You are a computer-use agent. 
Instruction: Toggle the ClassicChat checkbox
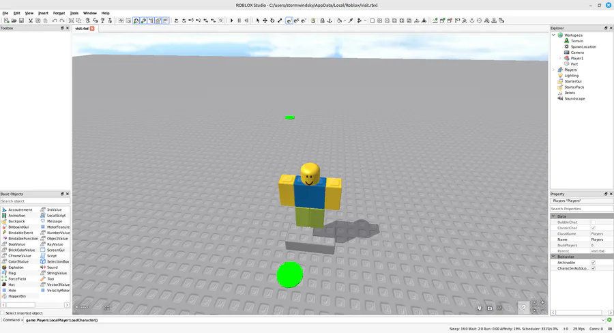(594, 228)
